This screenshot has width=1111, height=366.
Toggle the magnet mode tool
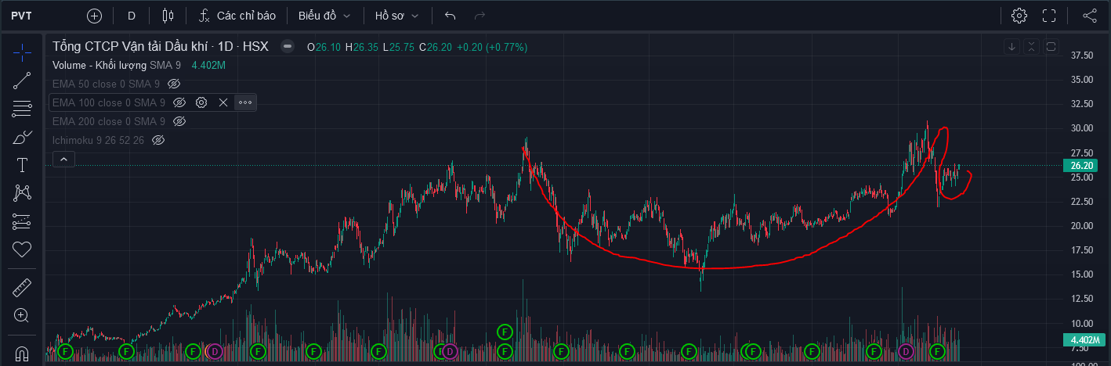coord(22,353)
